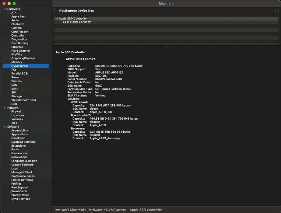281x213 pixels.
Task: Open Diagnostics entry
Action: 19,39
